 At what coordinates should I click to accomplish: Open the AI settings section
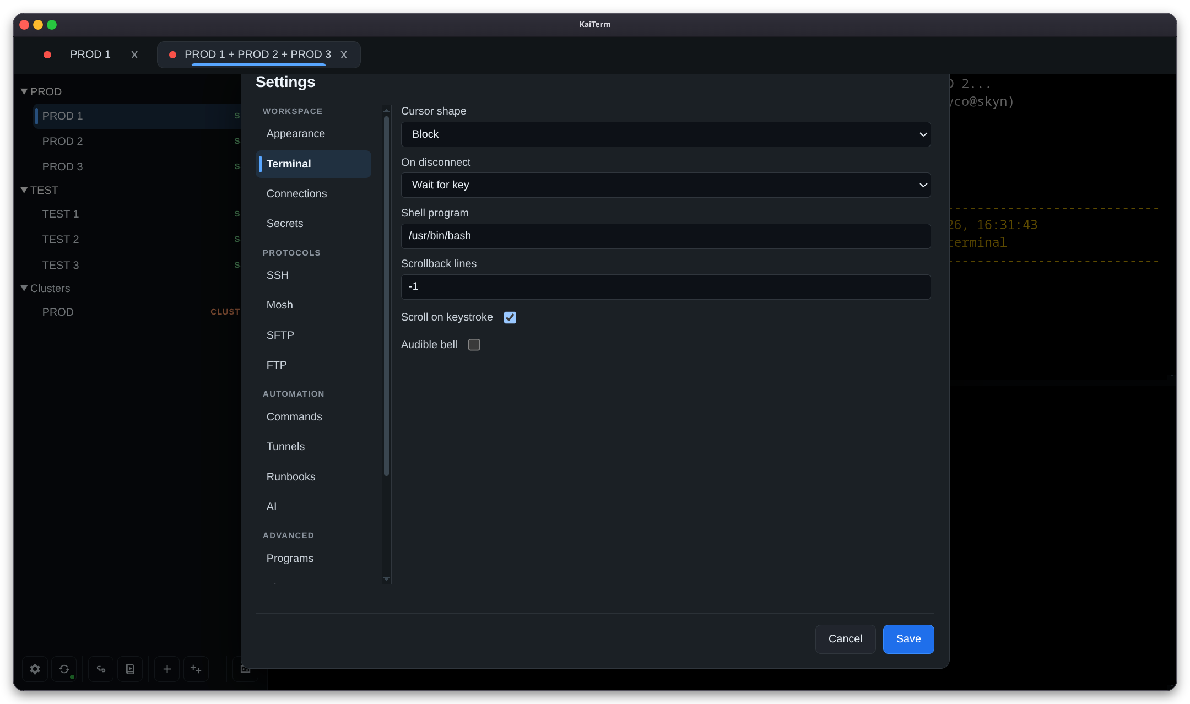coord(313,507)
